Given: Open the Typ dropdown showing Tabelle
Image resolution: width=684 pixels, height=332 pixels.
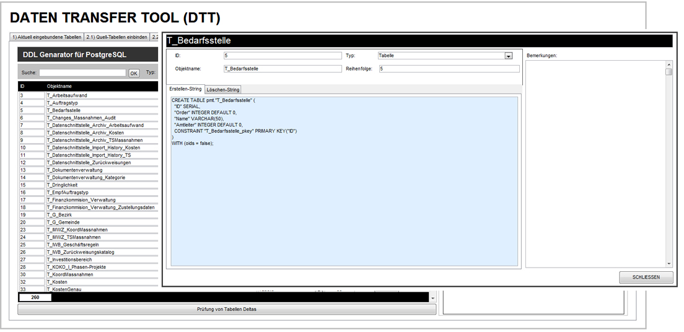Looking at the screenshot, I should [x=508, y=56].
